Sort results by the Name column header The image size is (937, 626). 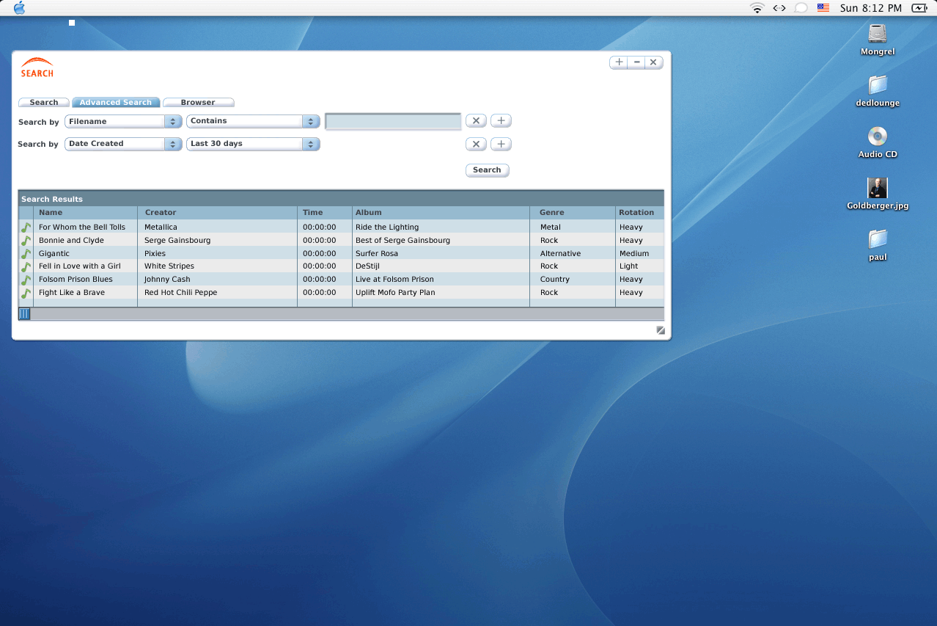(x=85, y=213)
